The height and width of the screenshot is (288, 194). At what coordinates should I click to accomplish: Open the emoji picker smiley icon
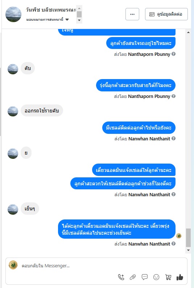coord(156,277)
